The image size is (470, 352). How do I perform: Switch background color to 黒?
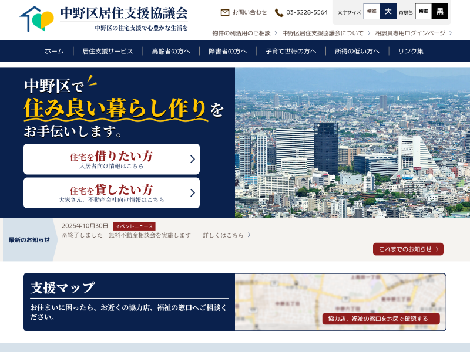[x=439, y=11]
